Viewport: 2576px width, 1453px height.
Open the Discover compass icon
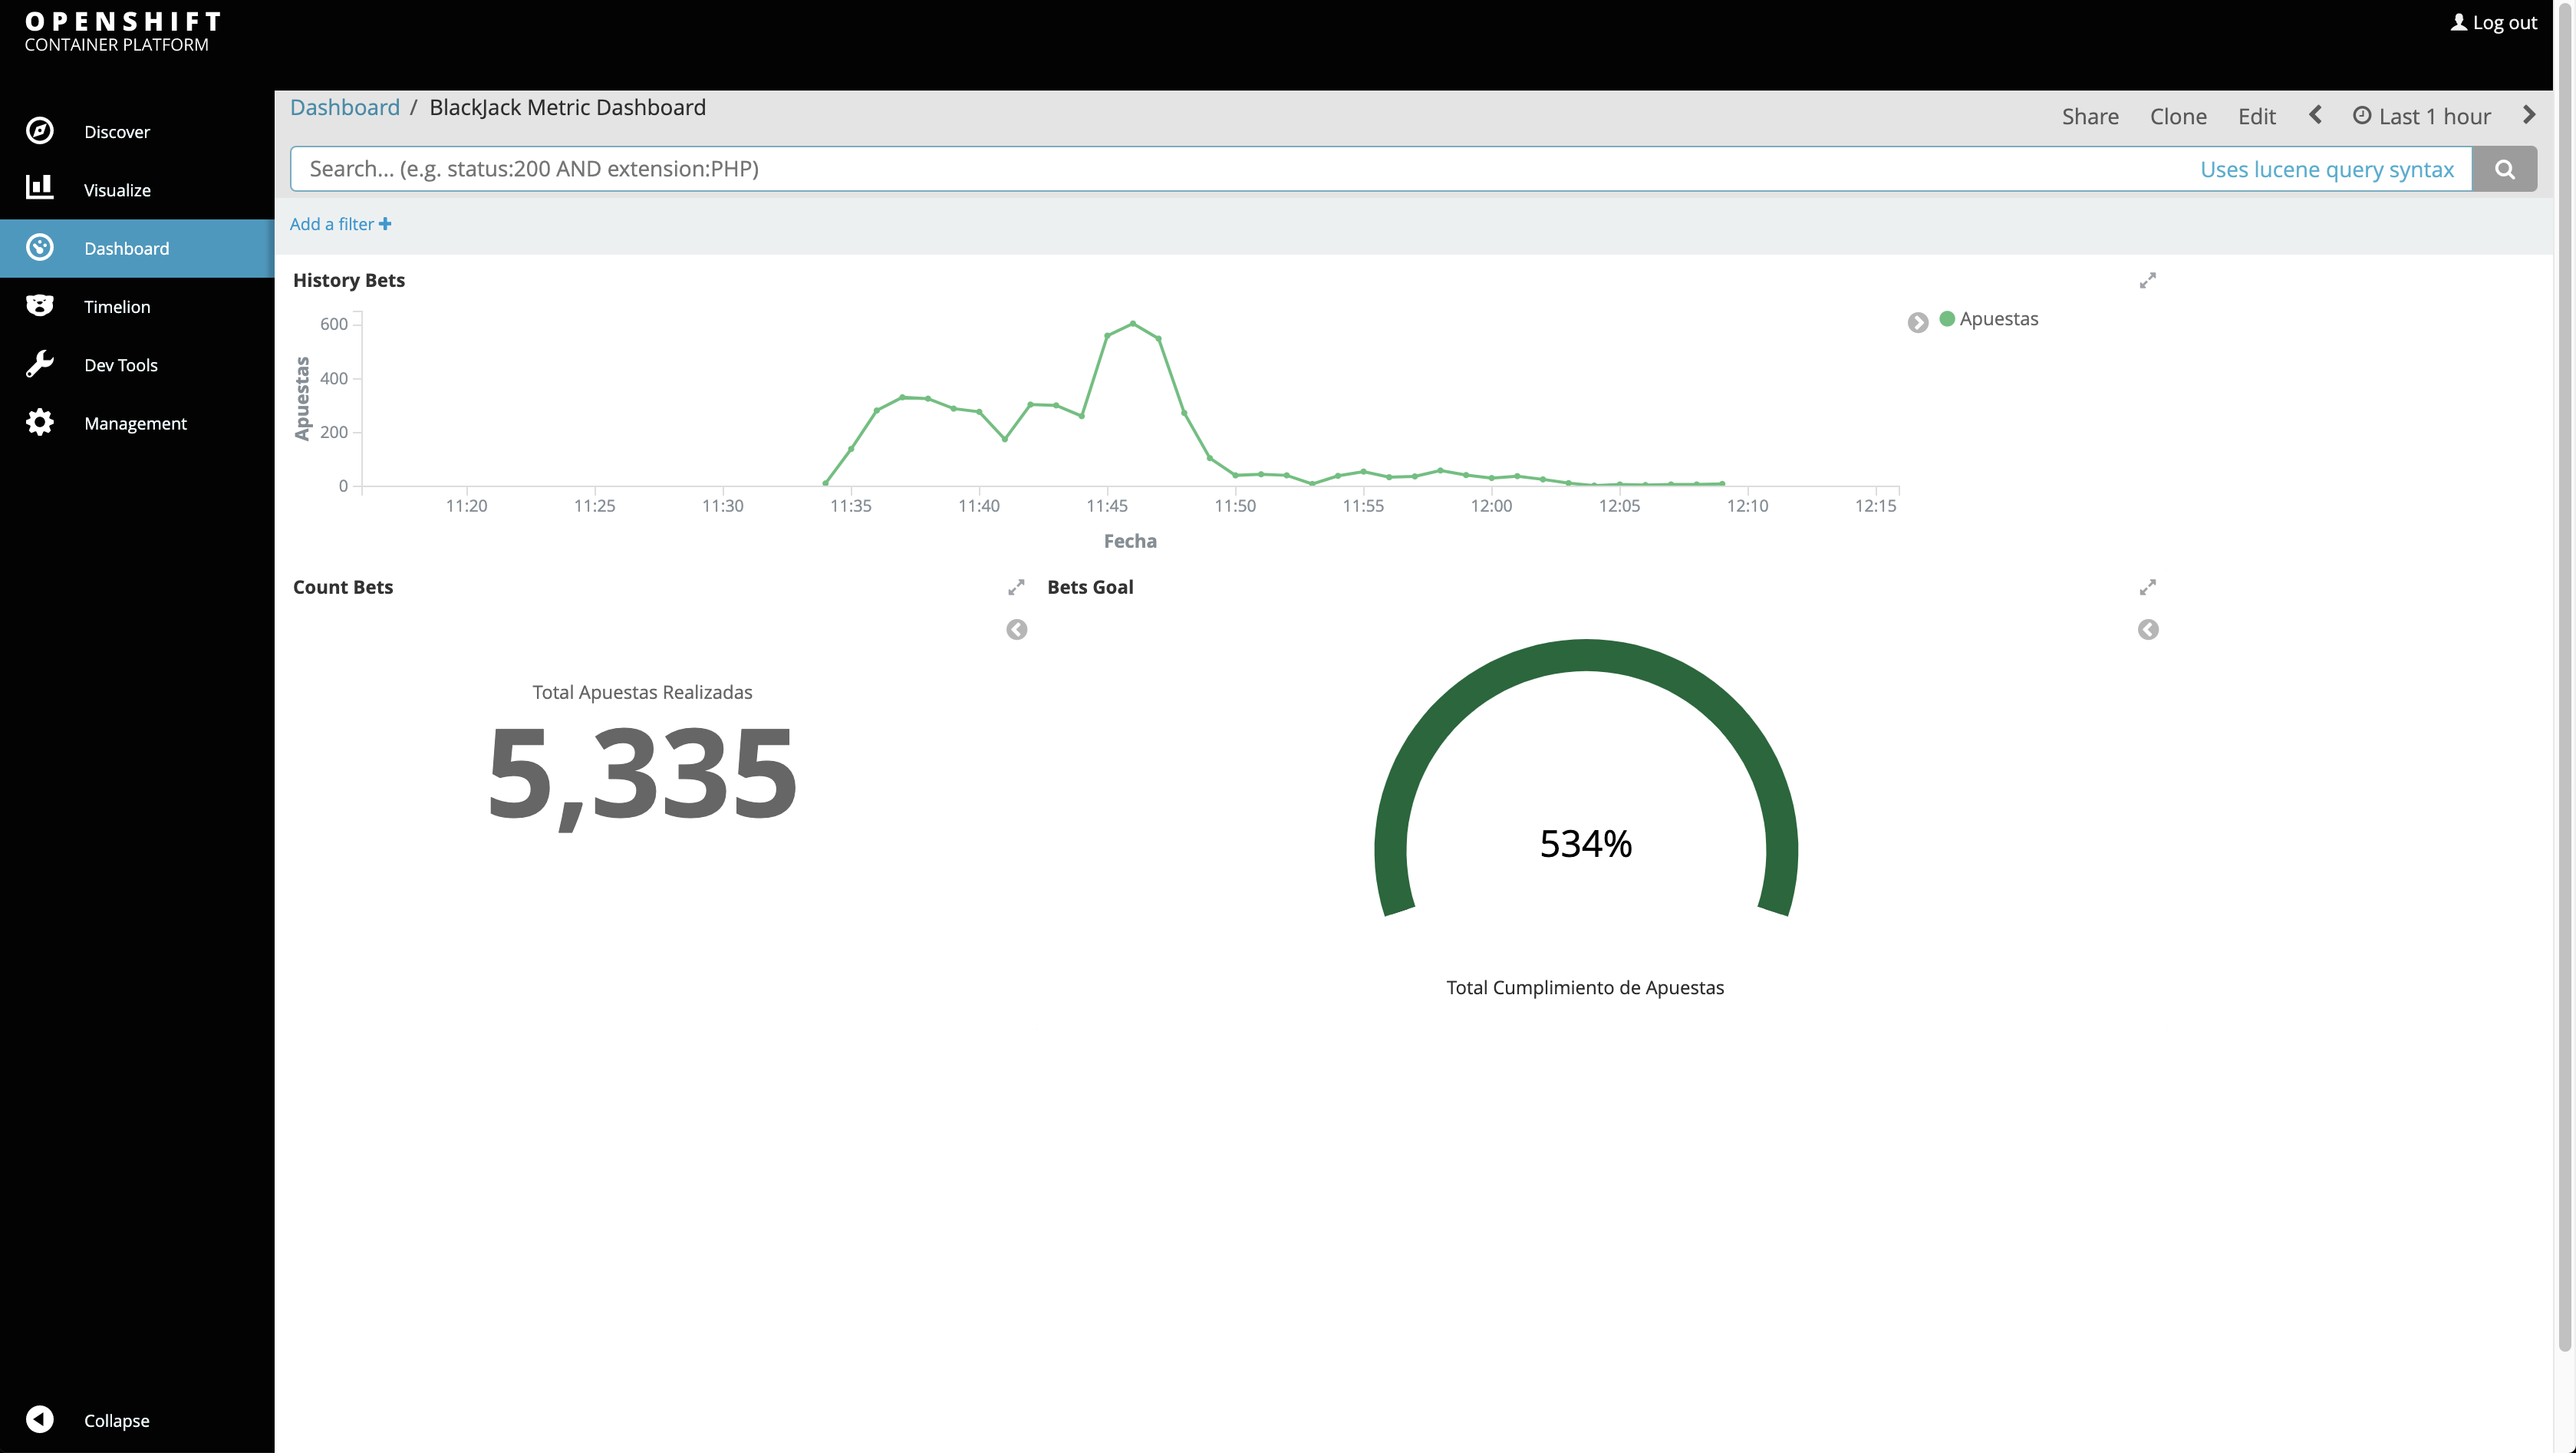click(40, 131)
